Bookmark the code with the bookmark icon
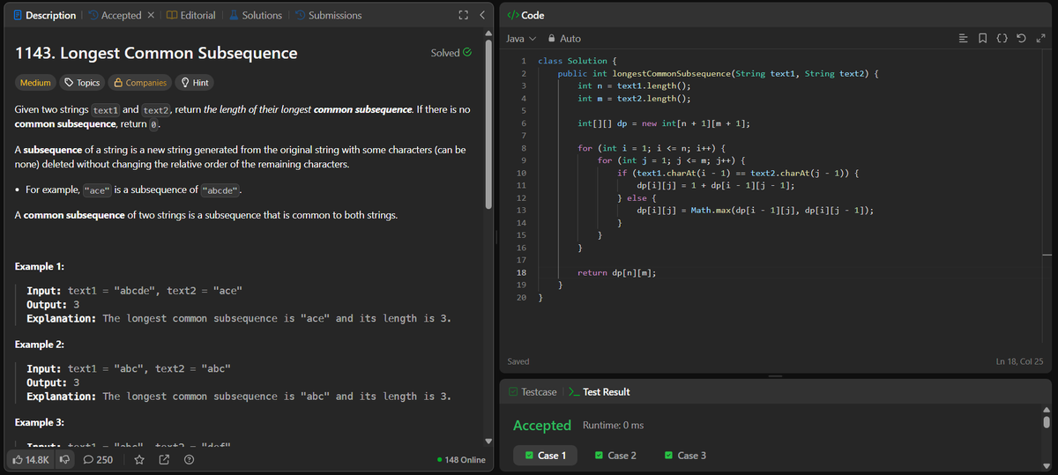This screenshot has width=1058, height=475. click(983, 39)
